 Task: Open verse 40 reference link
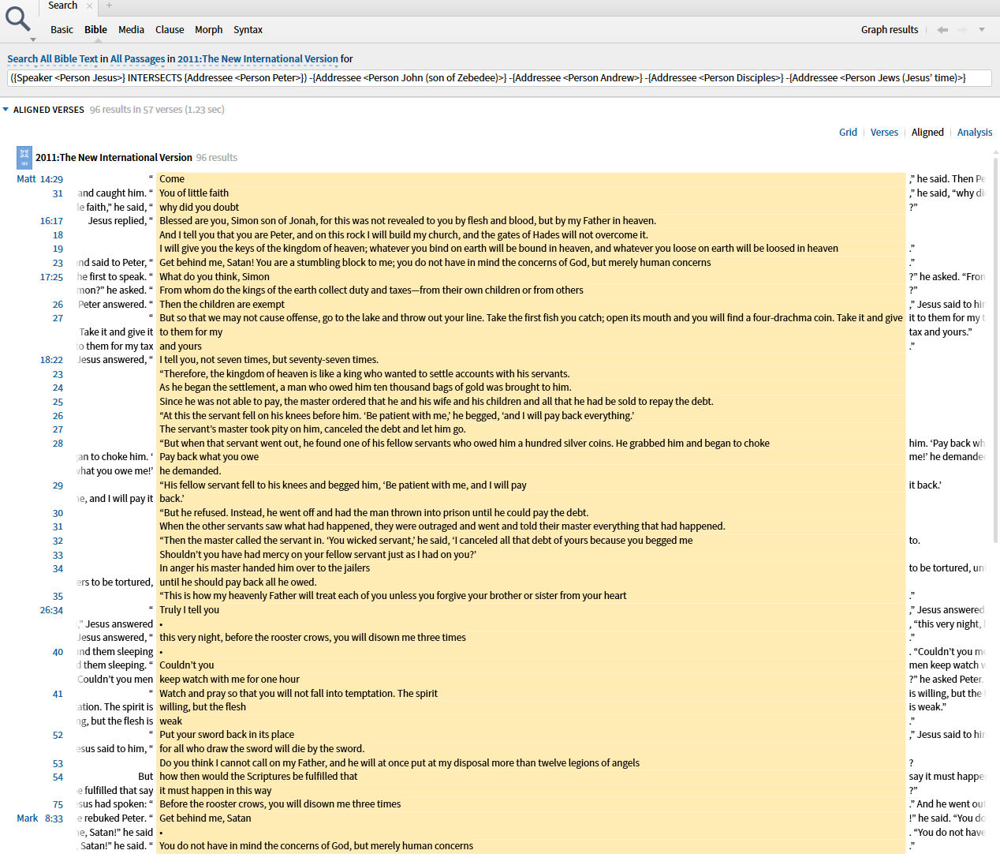coord(58,652)
